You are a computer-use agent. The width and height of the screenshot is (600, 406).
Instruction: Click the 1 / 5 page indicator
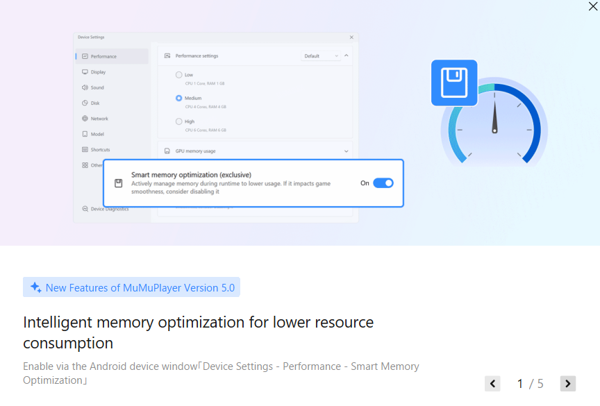click(x=530, y=383)
